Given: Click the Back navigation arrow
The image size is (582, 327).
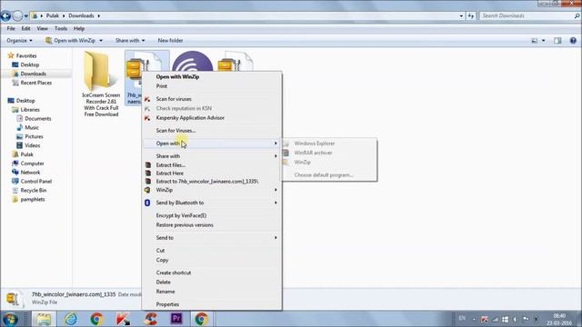Looking at the screenshot, I should (5, 15).
